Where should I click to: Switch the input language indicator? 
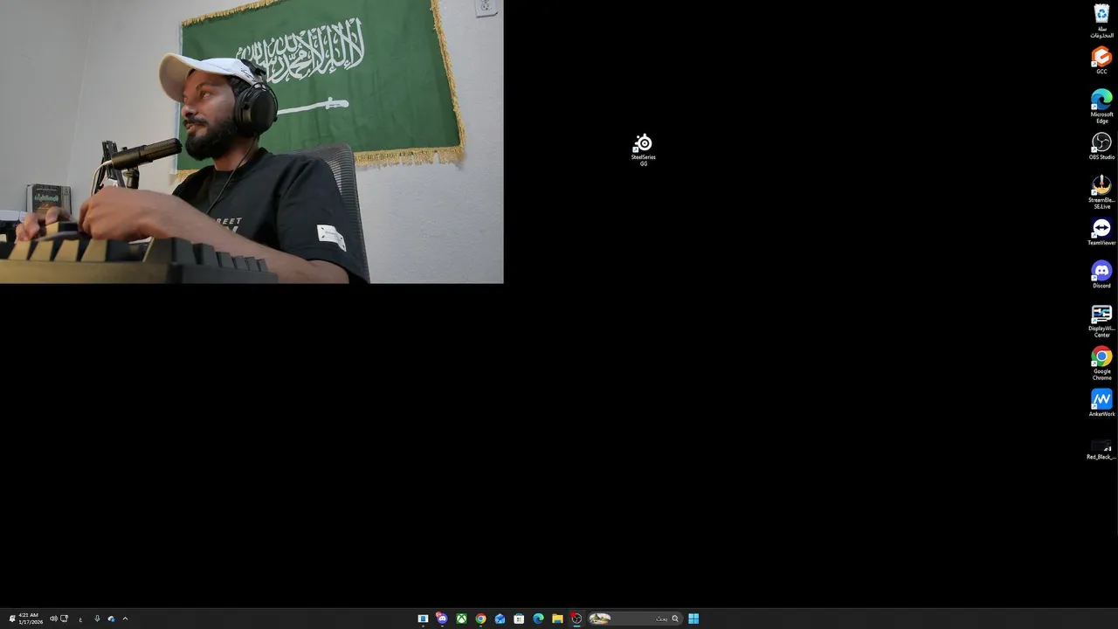pyautogui.click(x=80, y=619)
